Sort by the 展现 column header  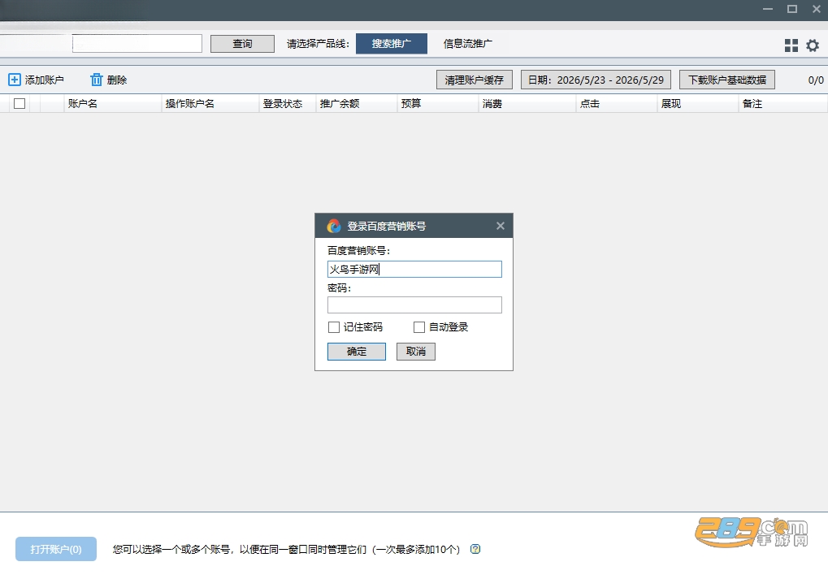tap(697, 103)
